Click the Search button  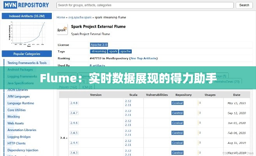click(244, 5)
